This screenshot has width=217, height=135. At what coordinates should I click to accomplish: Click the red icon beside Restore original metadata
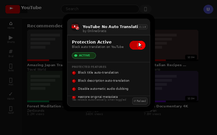(x=74, y=97)
